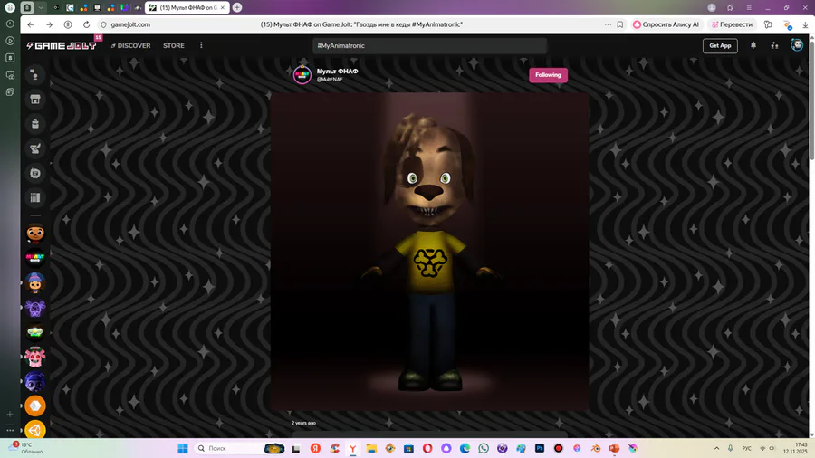Open the three-dot more menu beside STORE
815x458 pixels.
pyautogui.click(x=201, y=45)
